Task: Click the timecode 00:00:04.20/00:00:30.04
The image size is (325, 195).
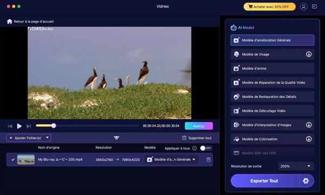Action: pos(161,126)
